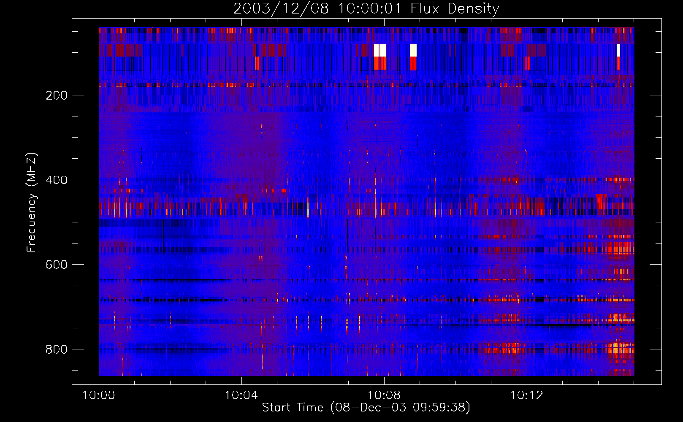Click the "Start Time (08-Dec-03 09:59:38)" axis label
This screenshot has height=422, width=683.
pyautogui.click(x=366, y=408)
